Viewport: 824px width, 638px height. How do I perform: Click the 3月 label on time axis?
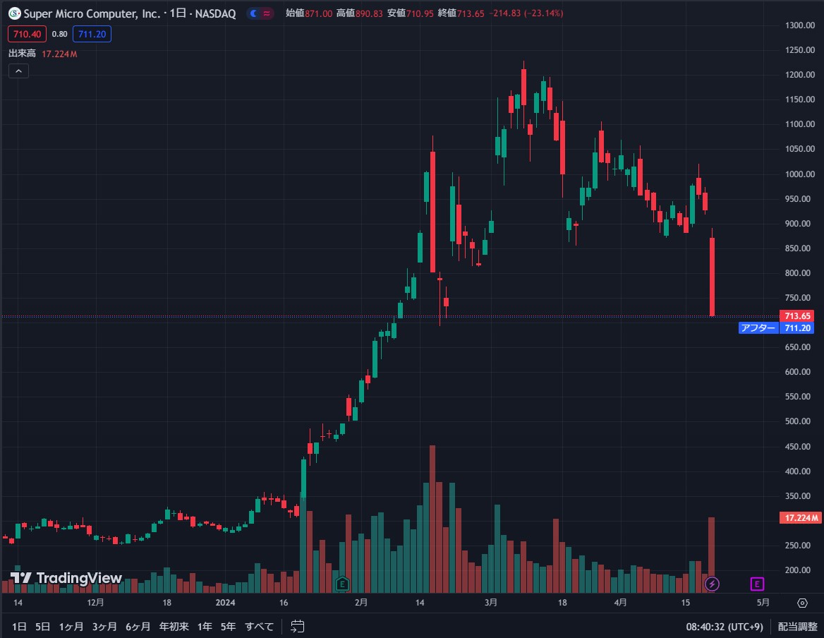[x=491, y=603]
